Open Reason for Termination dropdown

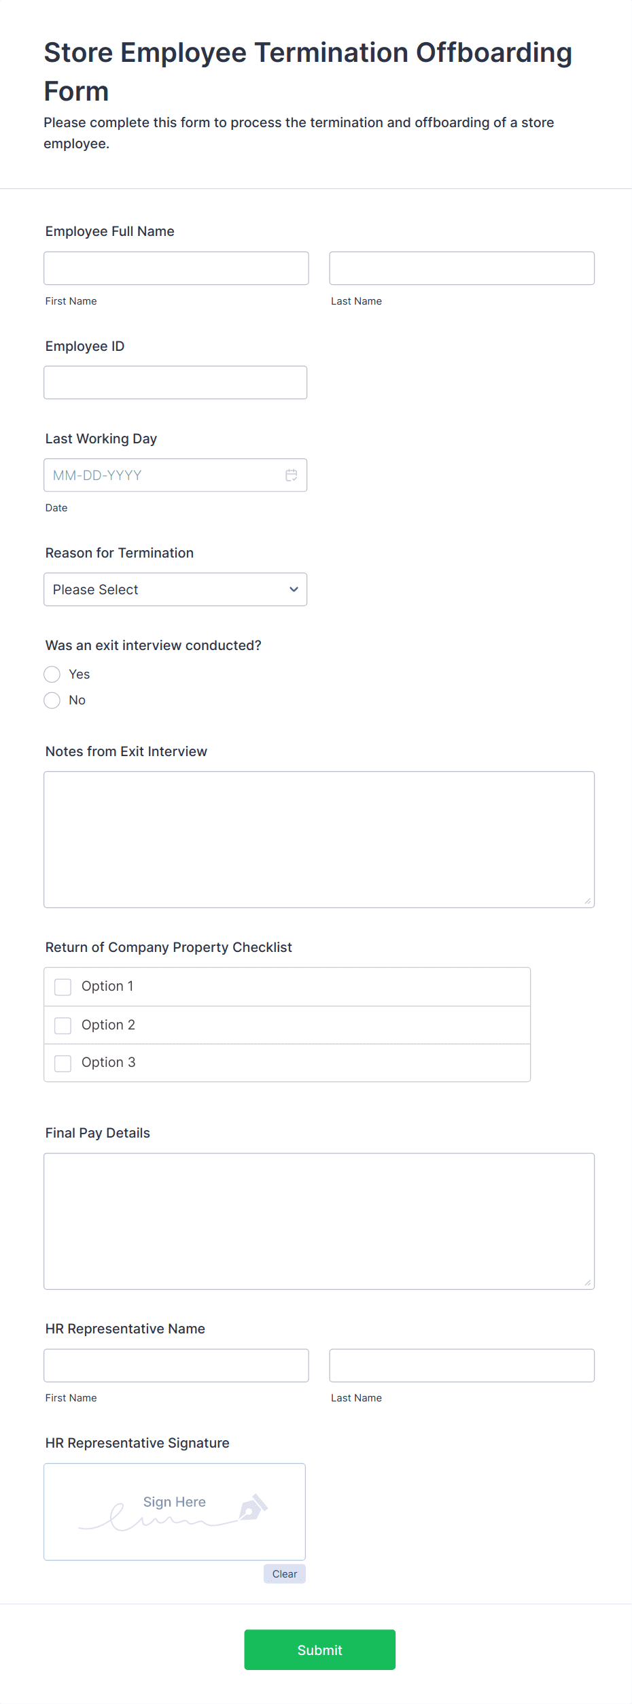pyautogui.click(x=175, y=590)
